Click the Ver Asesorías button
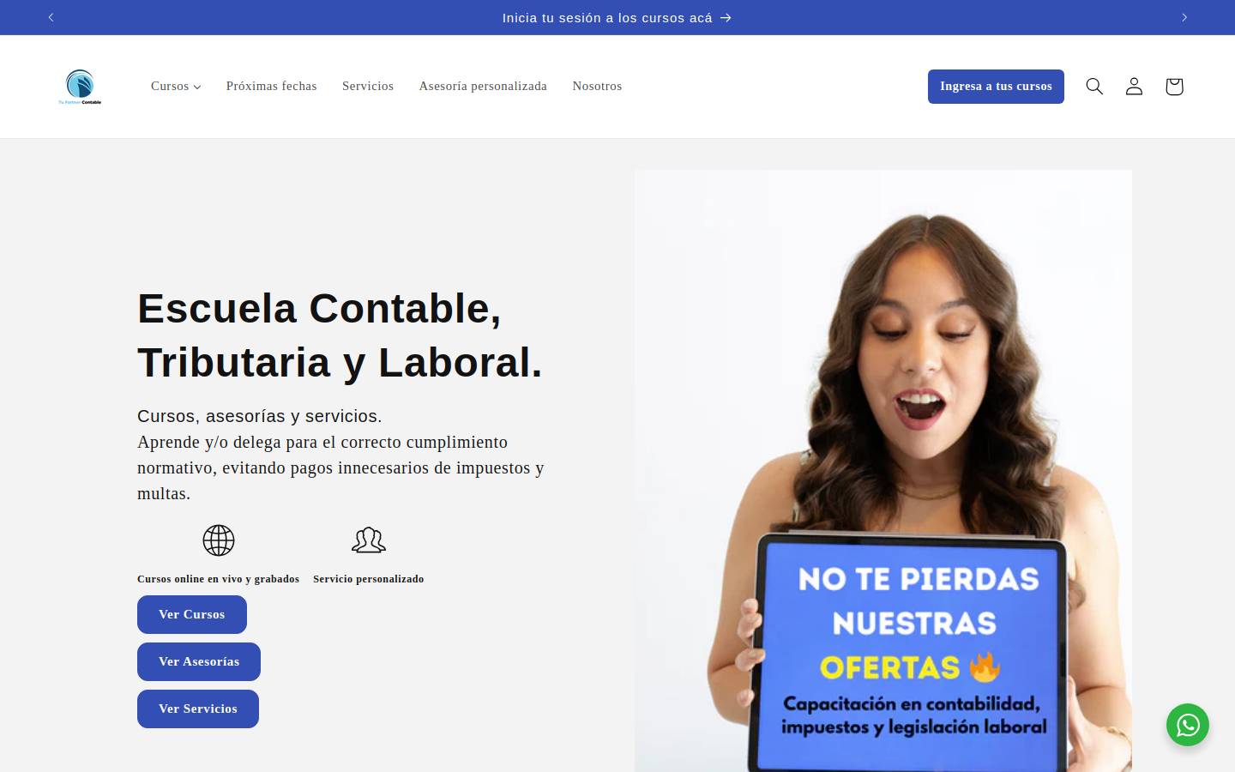1235x772 pixels. (199, 661)
